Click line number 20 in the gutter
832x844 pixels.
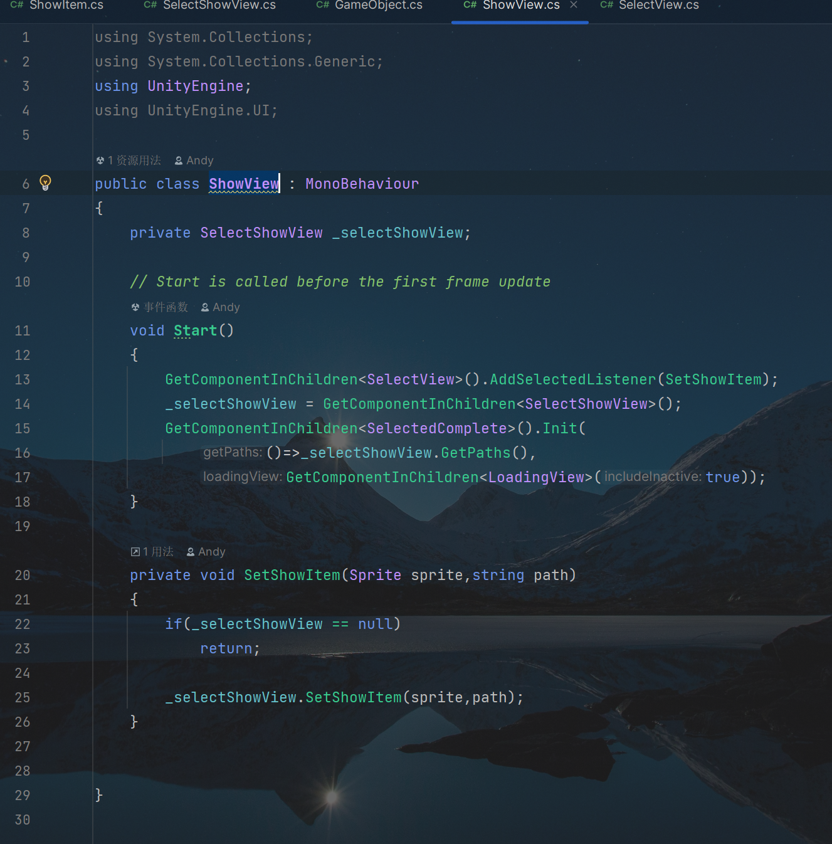tap(23, 575)
